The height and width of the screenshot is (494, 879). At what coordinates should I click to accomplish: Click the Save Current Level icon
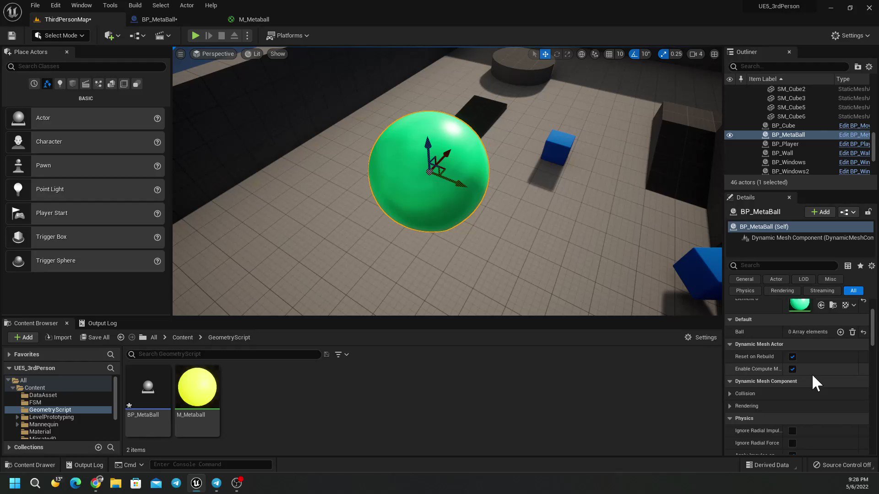pyautogui.click(x=11, y=35)
